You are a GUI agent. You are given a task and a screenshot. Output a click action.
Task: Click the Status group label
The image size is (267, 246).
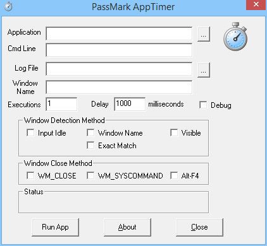[34, 192]
